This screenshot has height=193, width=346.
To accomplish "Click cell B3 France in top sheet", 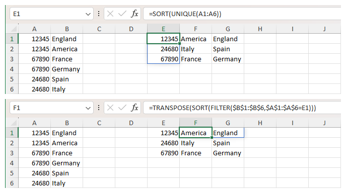I will [x=67, y=59].
